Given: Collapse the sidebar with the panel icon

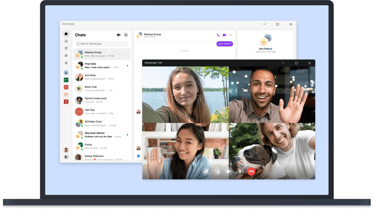Looking at the screenshot, I should click(x=66, y=157).
